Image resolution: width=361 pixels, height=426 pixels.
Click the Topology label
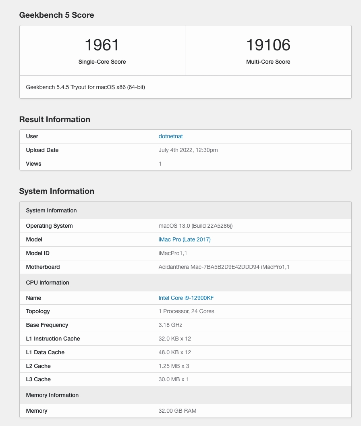click(x=38, y=312)
